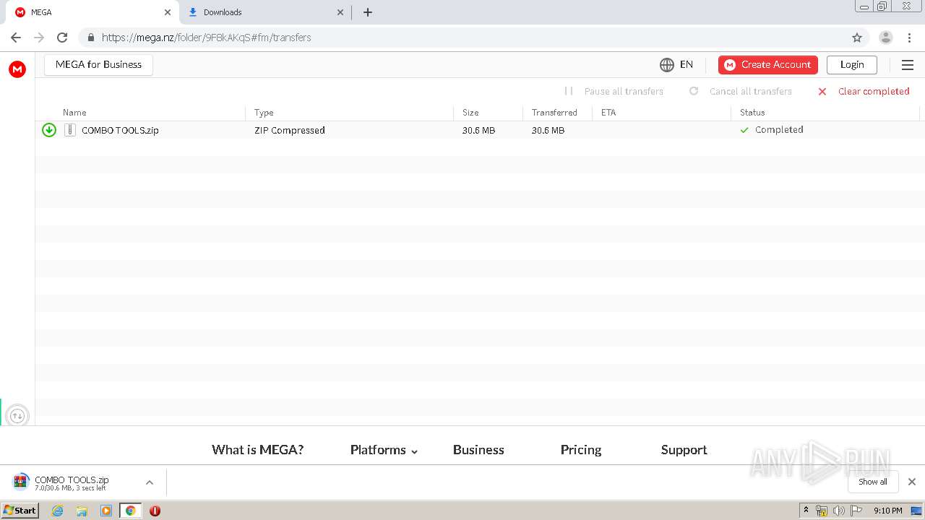Click the pause bars icon beside Pause all transfers
The image size is (925, 520).
pos(569,91)
